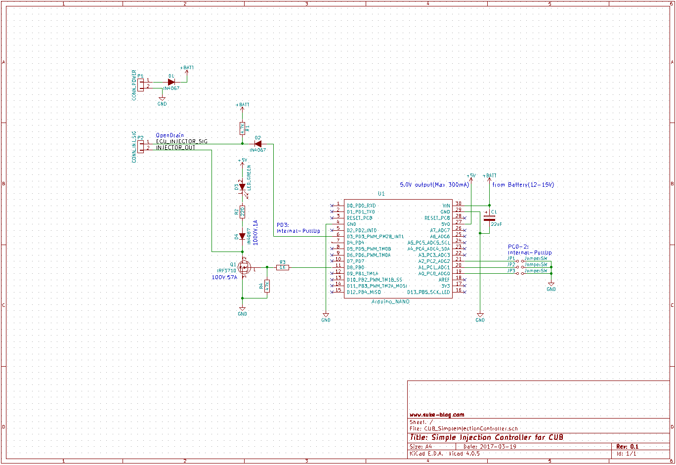
Task: Click the +BATT power symbol above R1
Action: 242,107
